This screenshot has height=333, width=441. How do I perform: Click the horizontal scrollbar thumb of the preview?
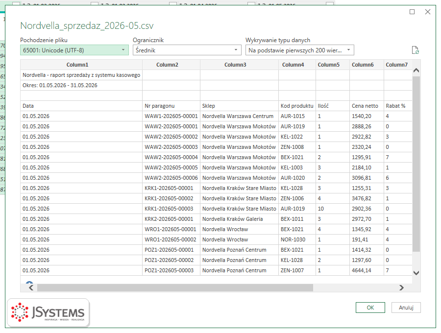(175, 287)
